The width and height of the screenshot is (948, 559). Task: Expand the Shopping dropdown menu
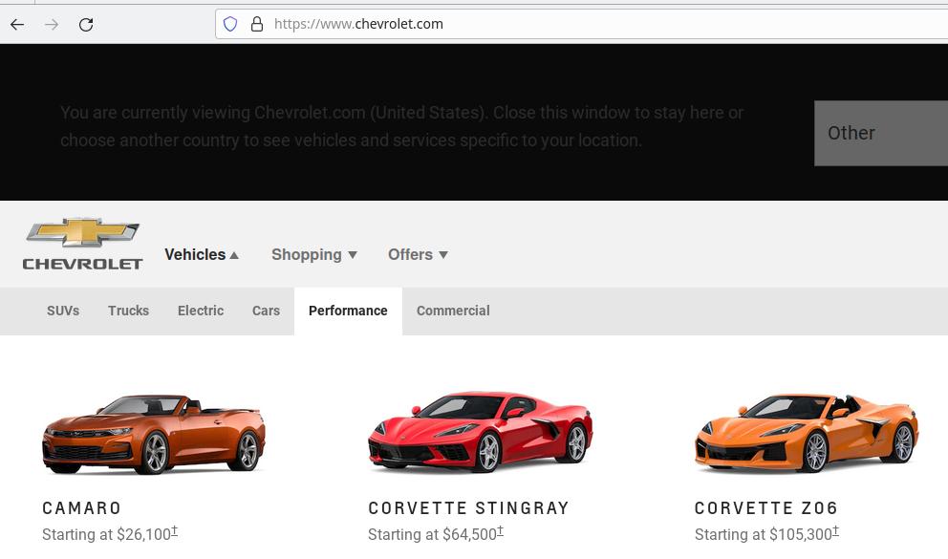click(x=314, y=254)
